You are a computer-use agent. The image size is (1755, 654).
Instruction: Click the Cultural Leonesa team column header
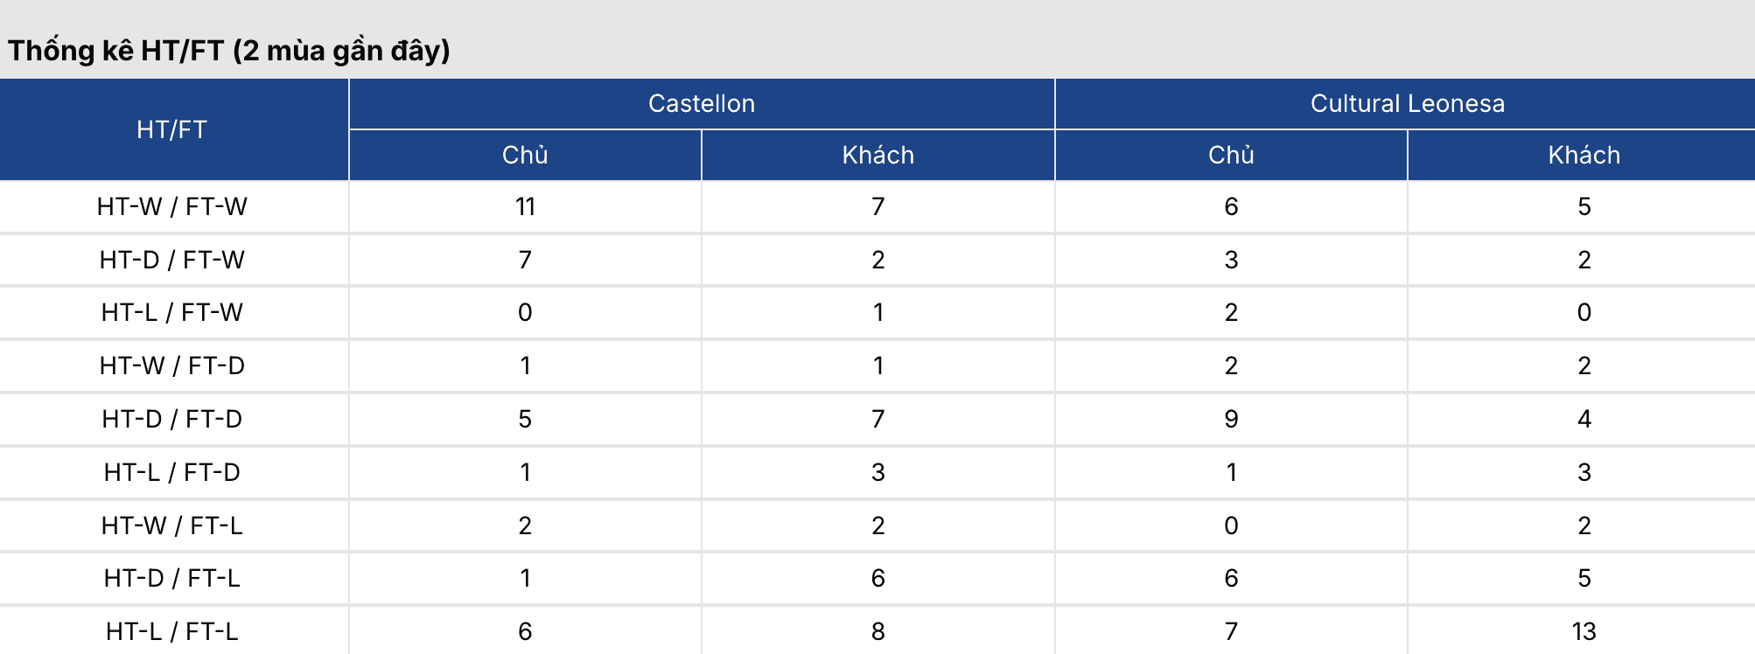point(1407,104)
